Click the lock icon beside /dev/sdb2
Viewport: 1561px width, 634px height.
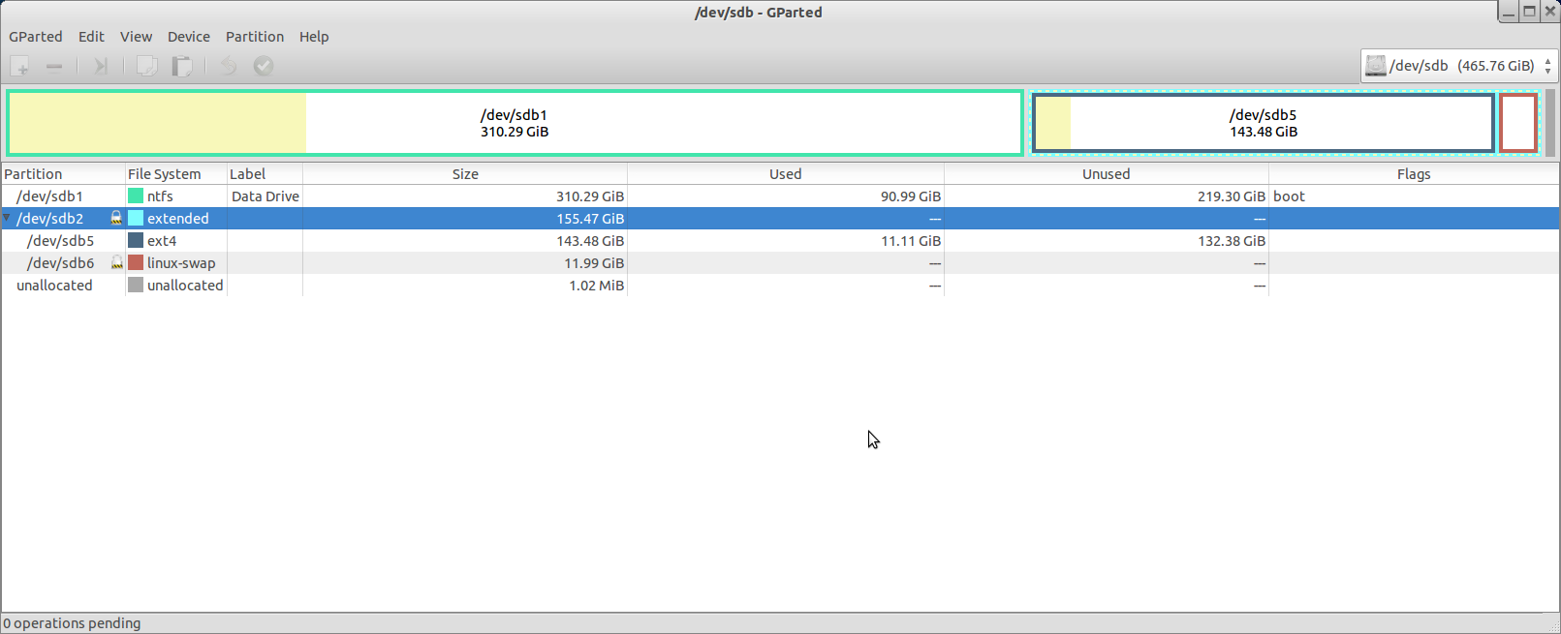pyautogui.click(x=116, y=219)
